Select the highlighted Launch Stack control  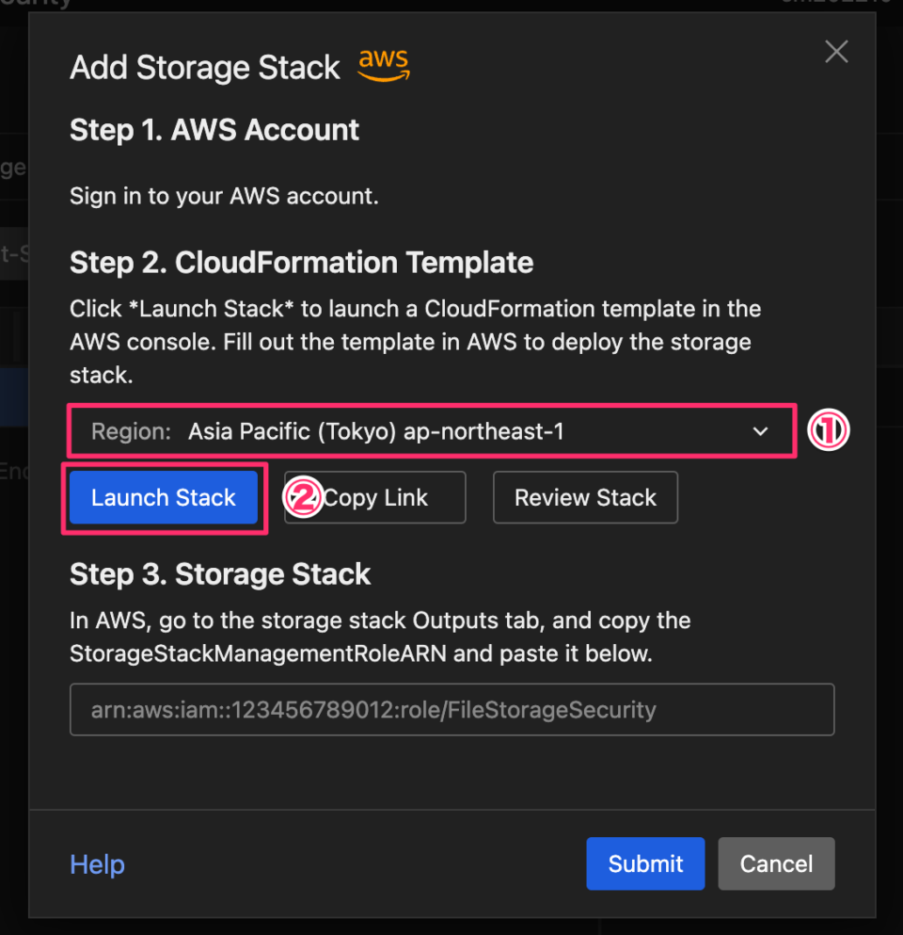[x=163, y=497]
